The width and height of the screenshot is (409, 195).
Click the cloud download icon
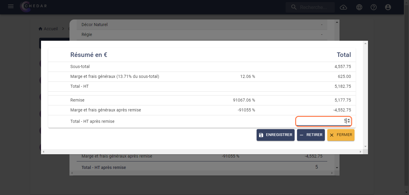343,7
